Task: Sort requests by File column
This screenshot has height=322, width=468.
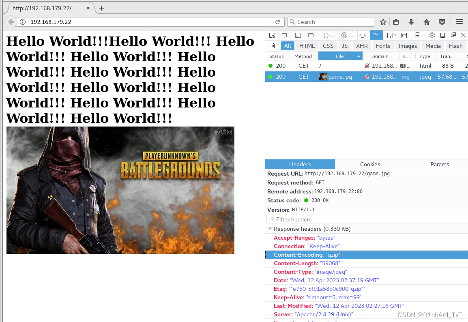Action: [340, 56]
